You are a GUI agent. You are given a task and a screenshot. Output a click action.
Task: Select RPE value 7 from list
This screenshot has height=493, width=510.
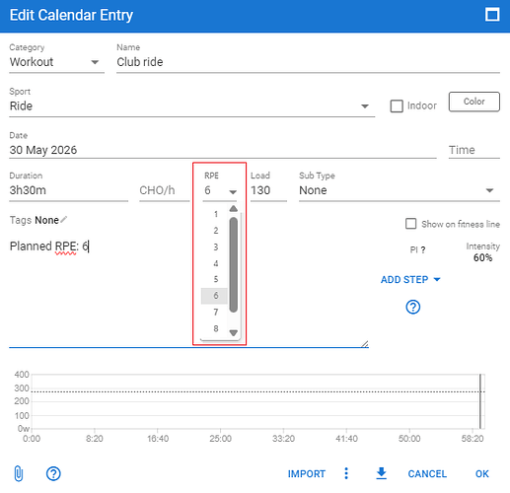pos(215,312)
